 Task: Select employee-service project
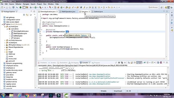coord(12,66)
